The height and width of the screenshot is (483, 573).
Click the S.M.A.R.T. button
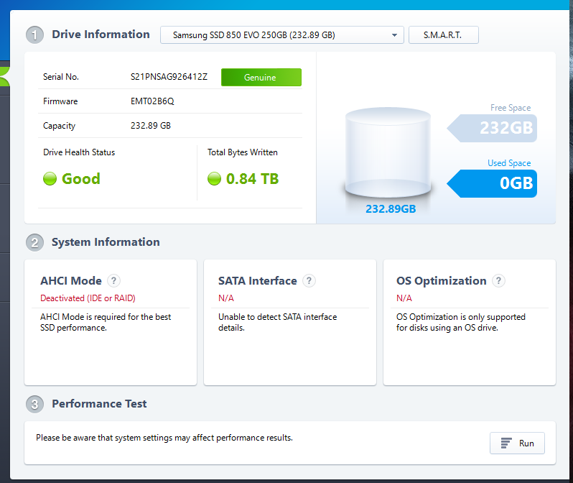(x=443, y=35)
